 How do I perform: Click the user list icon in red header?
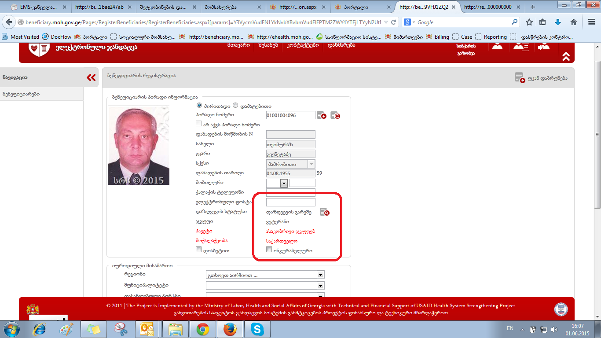[521, 46]
